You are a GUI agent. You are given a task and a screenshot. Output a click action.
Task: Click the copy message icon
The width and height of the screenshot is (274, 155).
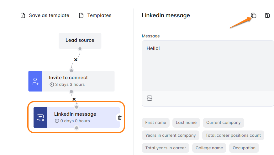click(x=254, y=15)
